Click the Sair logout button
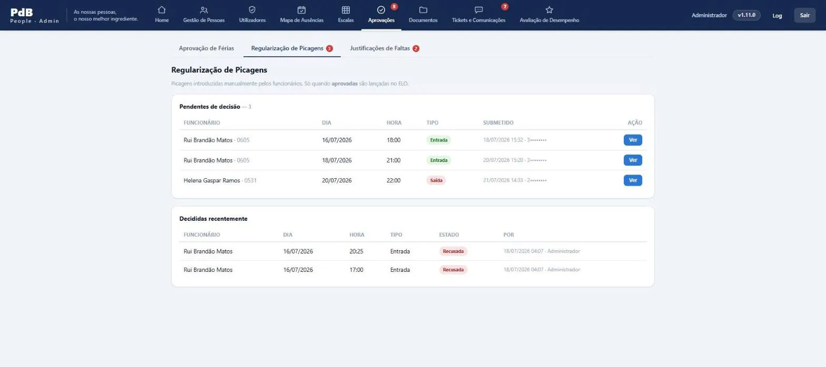Screen dimensions: 826x367 coord(804,15)
